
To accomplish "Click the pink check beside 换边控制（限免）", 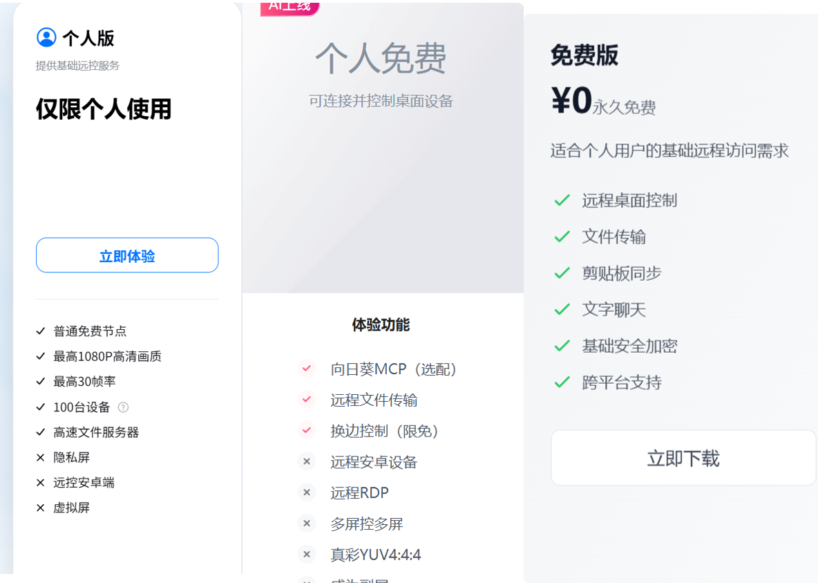I will click(307, 430).
